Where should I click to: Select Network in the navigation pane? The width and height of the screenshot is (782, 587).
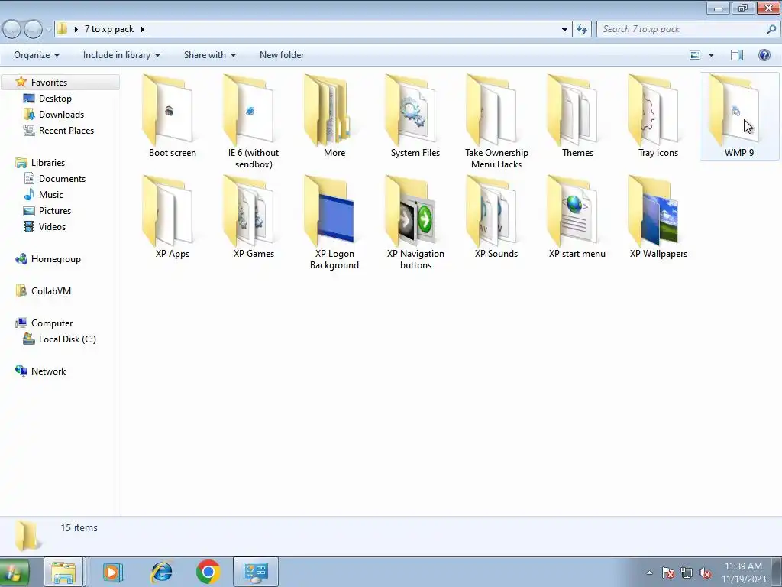coord(48,371)
